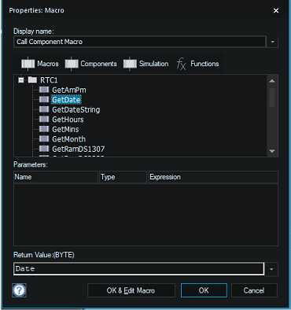Click the Name column header
Screen dimensions: 291x310
pos(56,177)
